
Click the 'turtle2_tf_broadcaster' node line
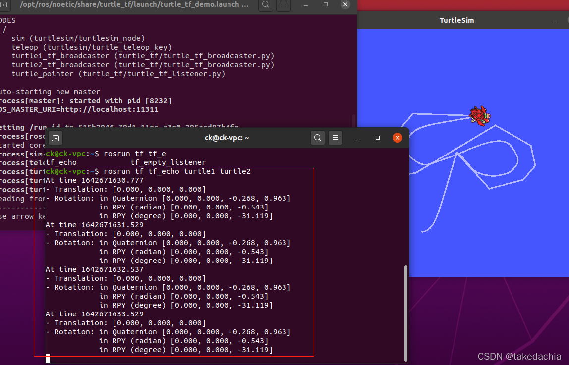(143, 65)
